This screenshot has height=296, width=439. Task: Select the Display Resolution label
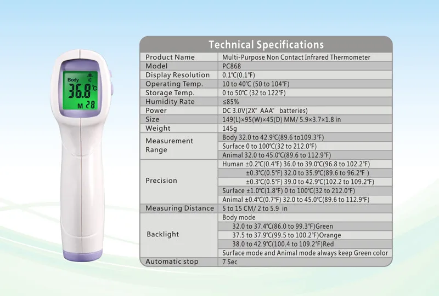click(x=177, y=75)
